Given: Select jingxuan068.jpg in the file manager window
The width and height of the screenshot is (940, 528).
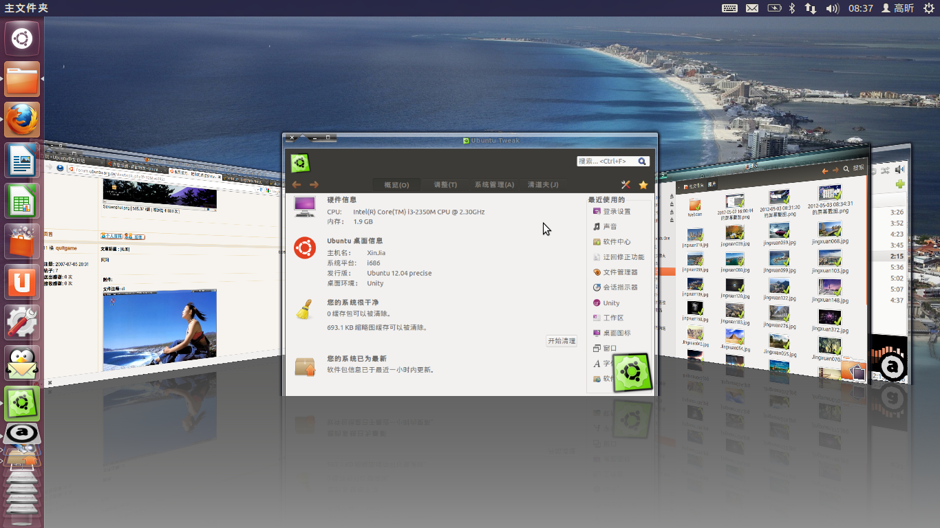Looking at the screenshot, I should (829, 234).
